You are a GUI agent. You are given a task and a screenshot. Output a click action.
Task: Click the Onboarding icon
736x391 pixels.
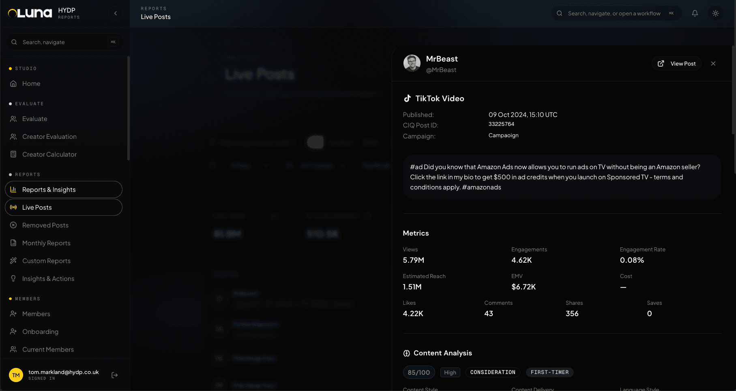[13, 331]
